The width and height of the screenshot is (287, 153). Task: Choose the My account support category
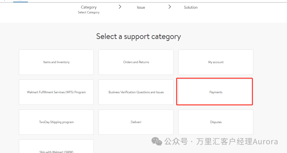point(216,62)
